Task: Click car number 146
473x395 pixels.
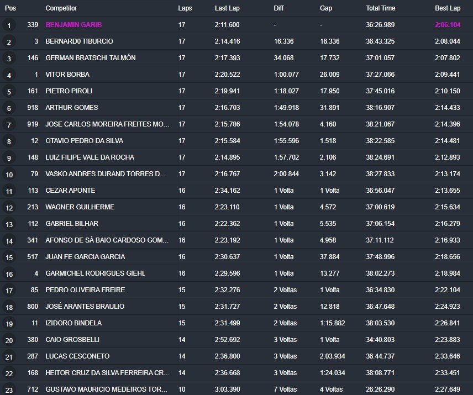Action: click(33, 58)
